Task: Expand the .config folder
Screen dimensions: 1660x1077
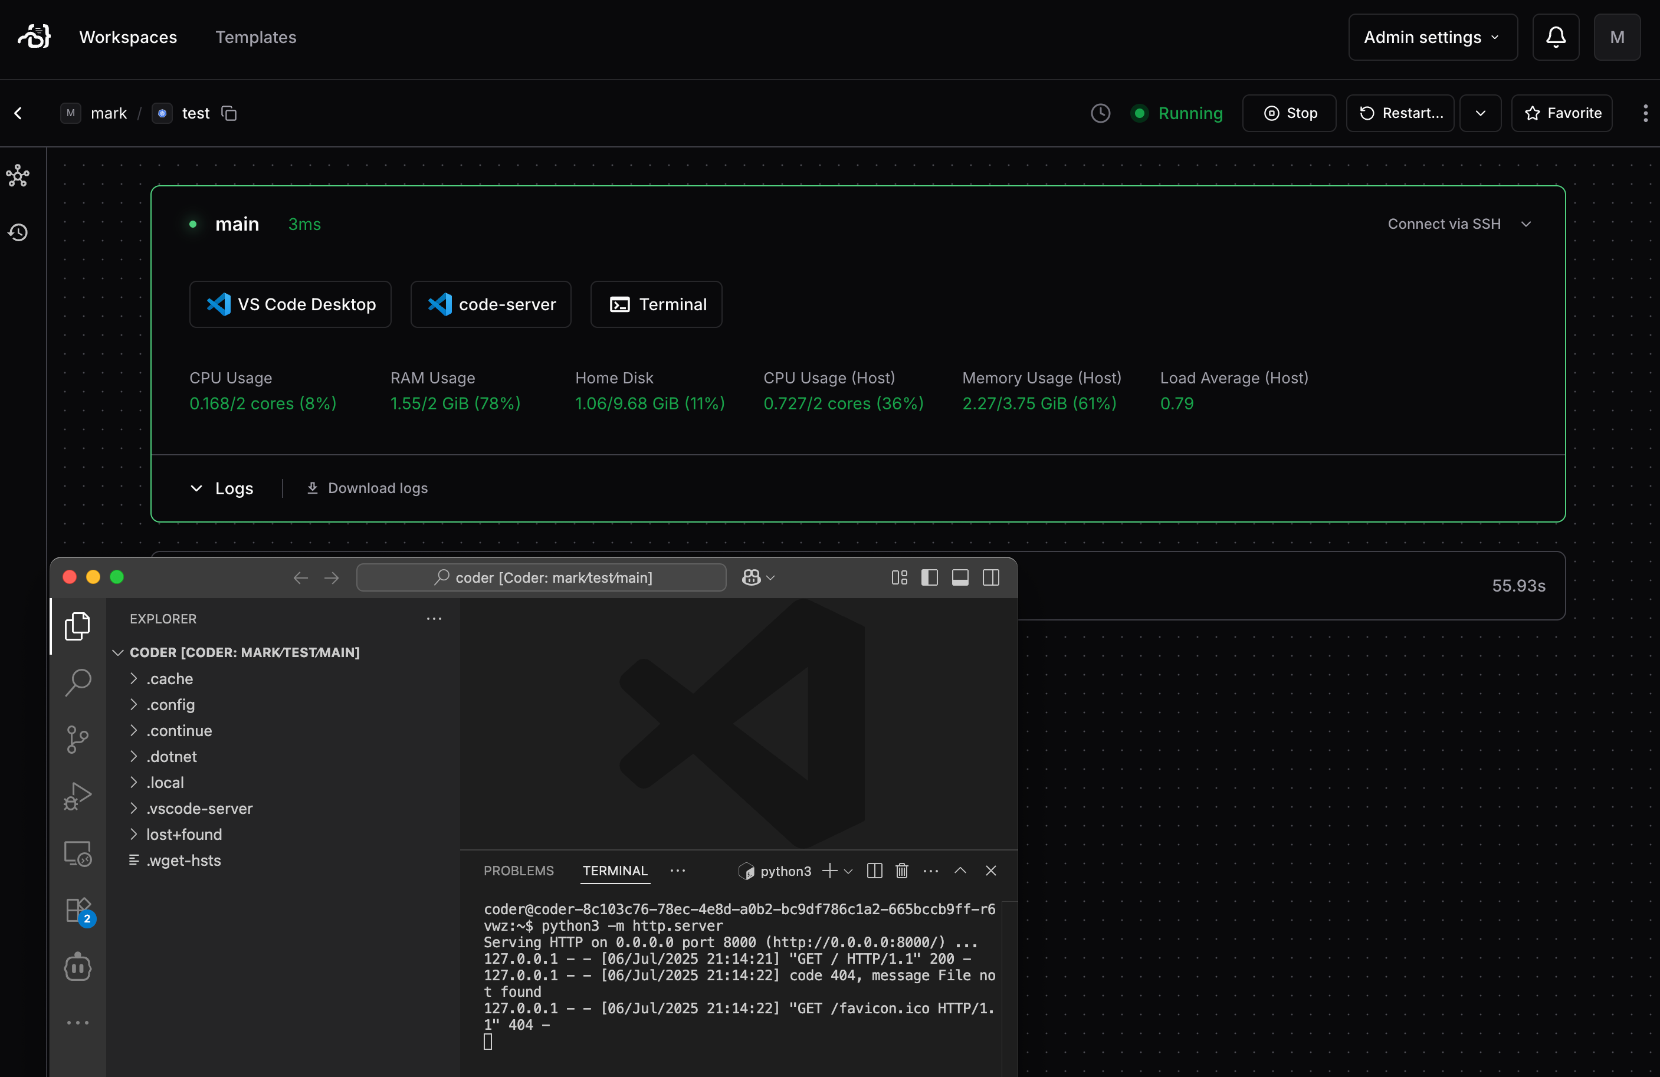Action: 171,704
